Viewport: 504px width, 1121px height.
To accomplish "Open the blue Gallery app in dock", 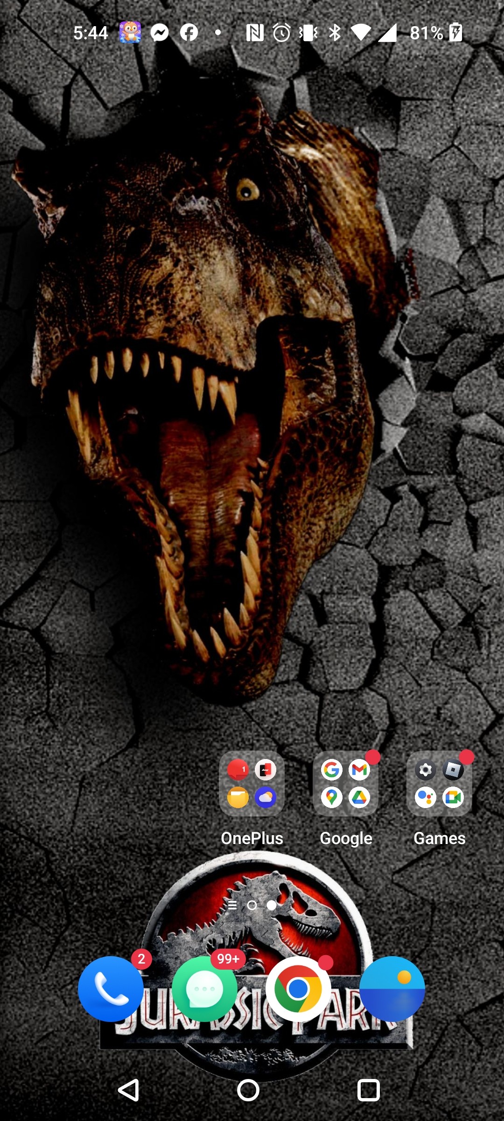I will [392, 989].
